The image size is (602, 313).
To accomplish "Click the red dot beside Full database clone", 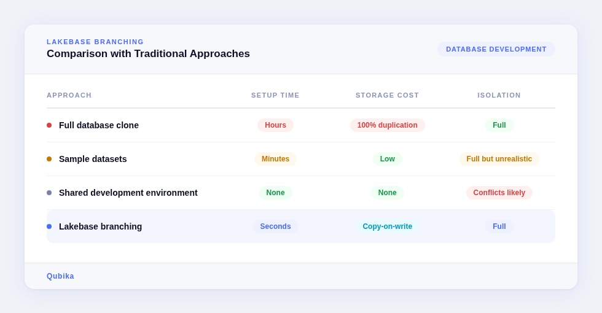I will click(x=49, y=125).
